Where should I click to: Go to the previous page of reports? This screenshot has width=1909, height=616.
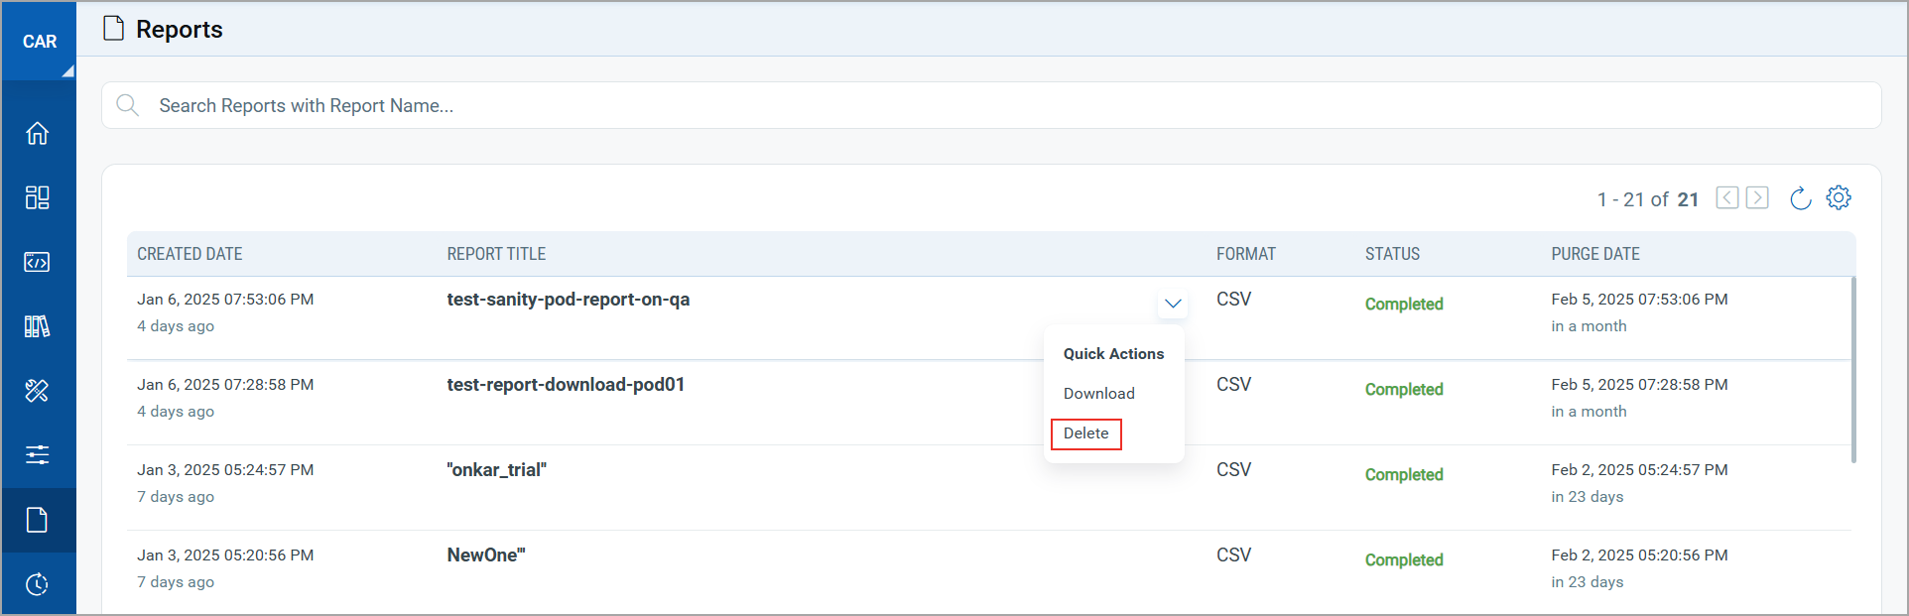[x=1727, y=197]
